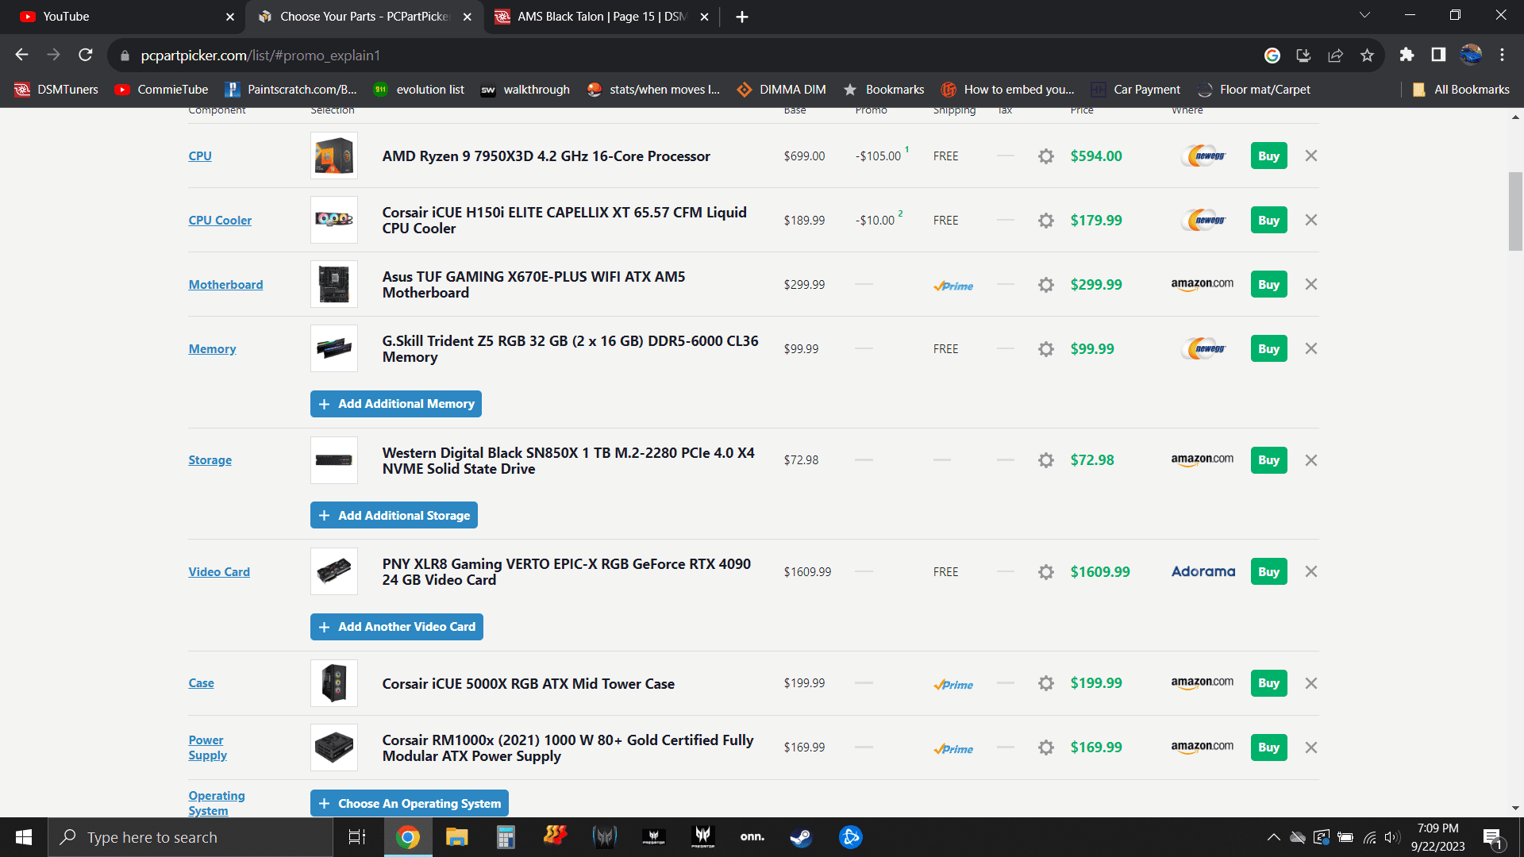Image resolution: width=1524 pixels, height=857 pixels.
Task: Remove the PNY RTX 4090 from list
Action: (1311, 571)
